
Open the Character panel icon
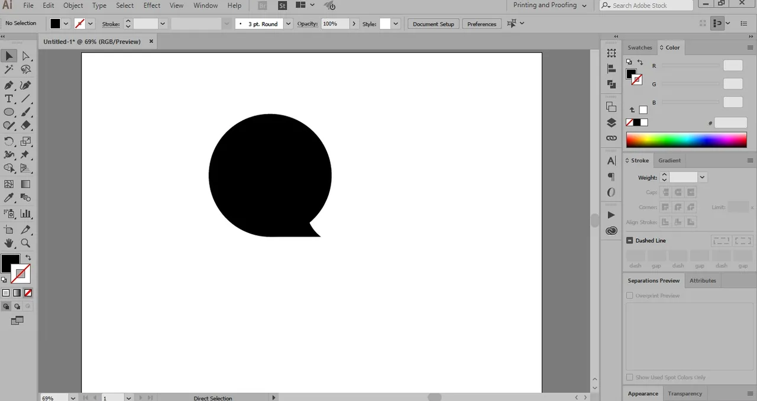coord(612,161)
